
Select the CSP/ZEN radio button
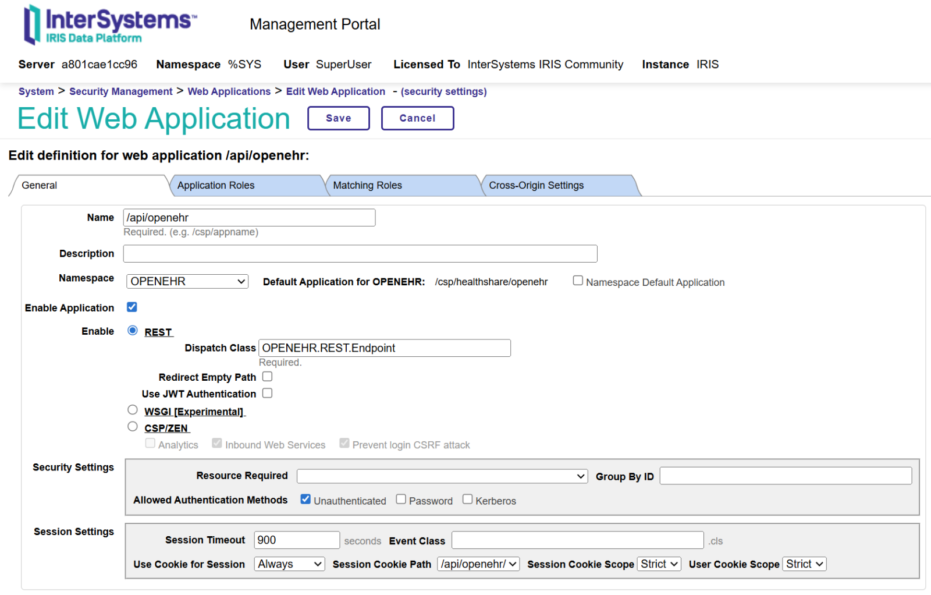point(133,427)
